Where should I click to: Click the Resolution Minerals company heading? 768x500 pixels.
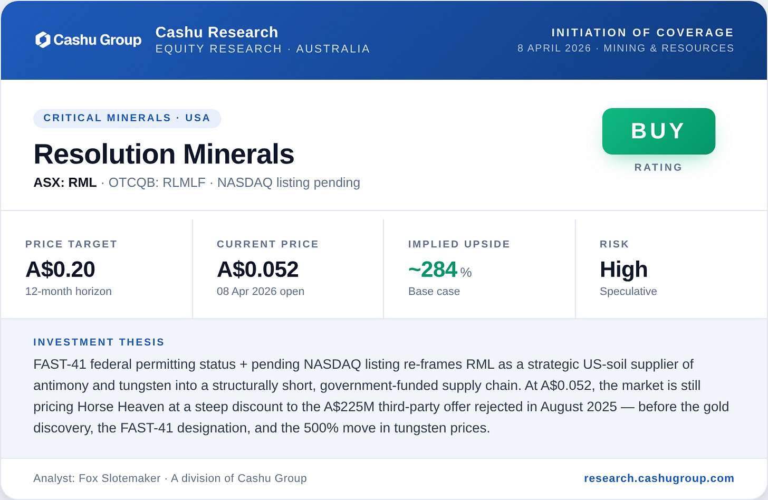pos(164,154)
